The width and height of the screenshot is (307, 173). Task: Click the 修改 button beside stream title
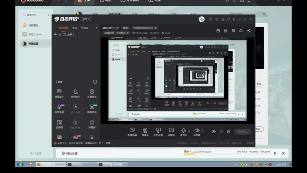tap(125, 28)
